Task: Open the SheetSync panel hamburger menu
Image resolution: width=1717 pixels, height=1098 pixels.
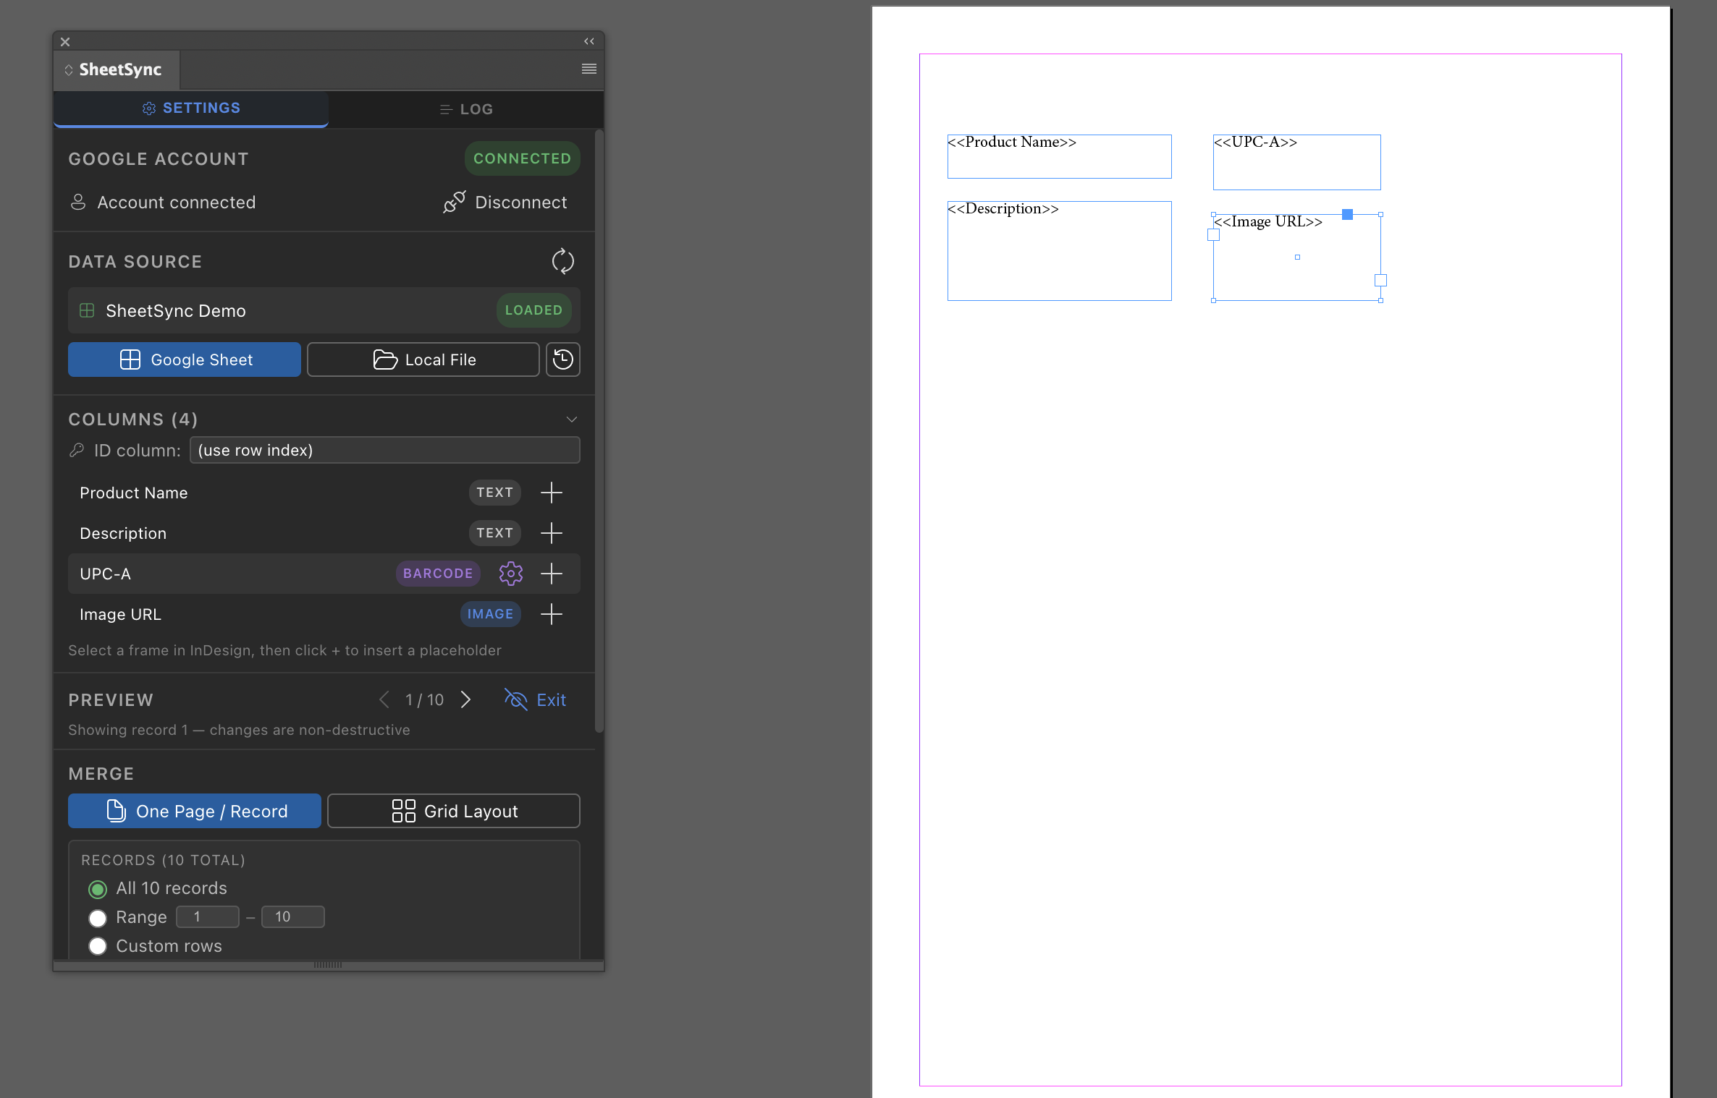Action: (589, 69)
